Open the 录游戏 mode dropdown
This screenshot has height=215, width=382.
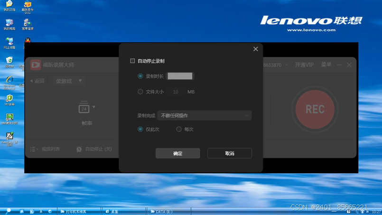tap(69, 81)
